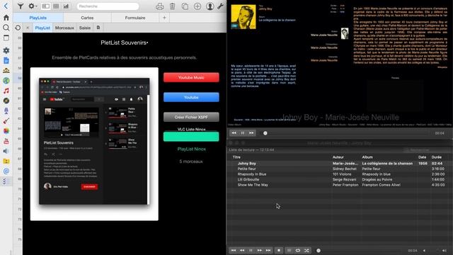The height and width of the screenshot is (255, 453).
Task: Add a new record with plus circle
Action: (197, 6)
